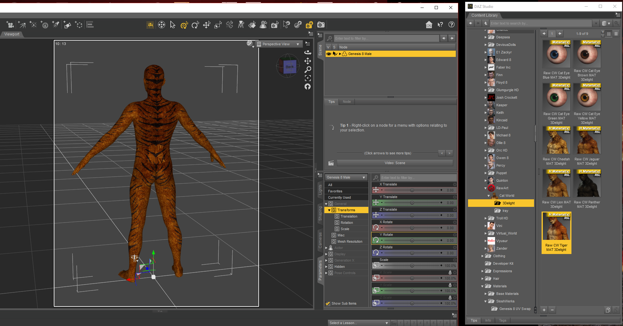This screenshot has width=623, height=326.
Task: Click the viewport zoom magnifier icon
Action: (x=308, y=69)
